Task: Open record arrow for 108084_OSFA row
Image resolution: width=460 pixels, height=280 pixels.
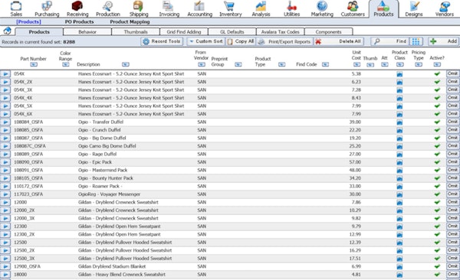Action: [5, 122]
